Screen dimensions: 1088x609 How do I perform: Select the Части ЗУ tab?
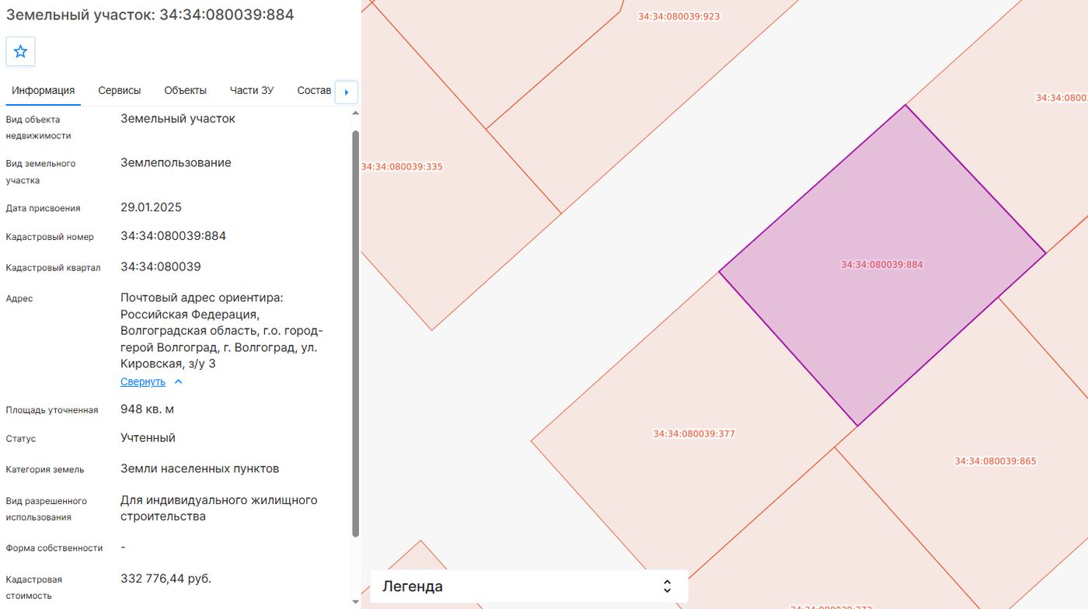[x=252, y=90]
